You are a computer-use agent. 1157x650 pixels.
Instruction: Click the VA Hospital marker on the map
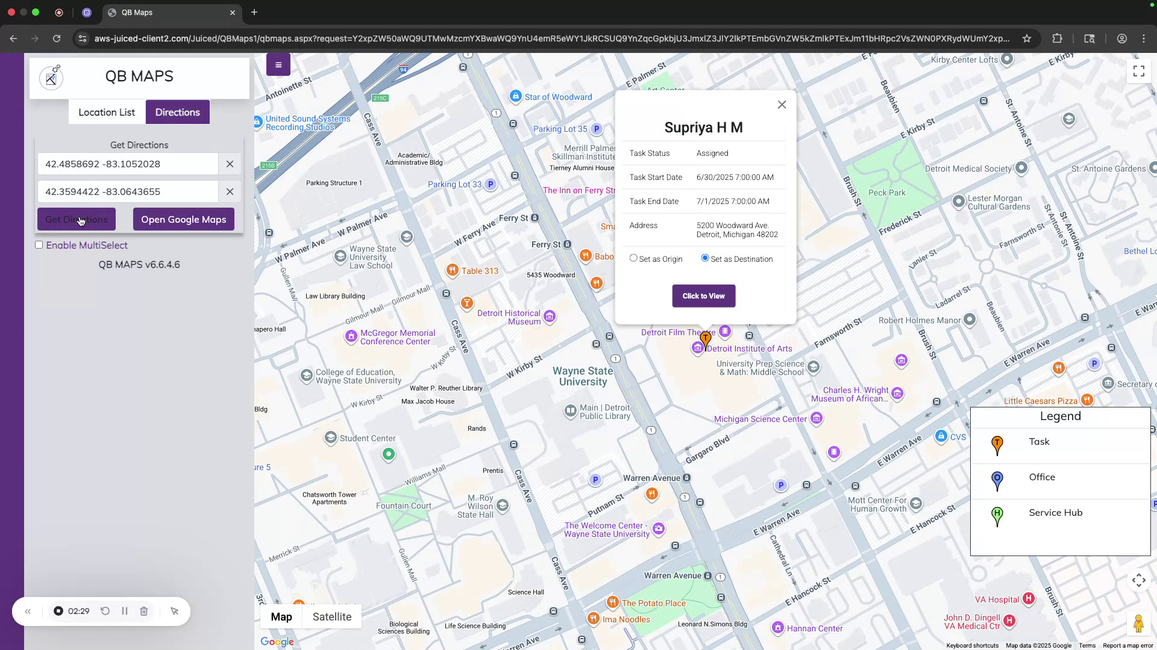click(1029, 598)
